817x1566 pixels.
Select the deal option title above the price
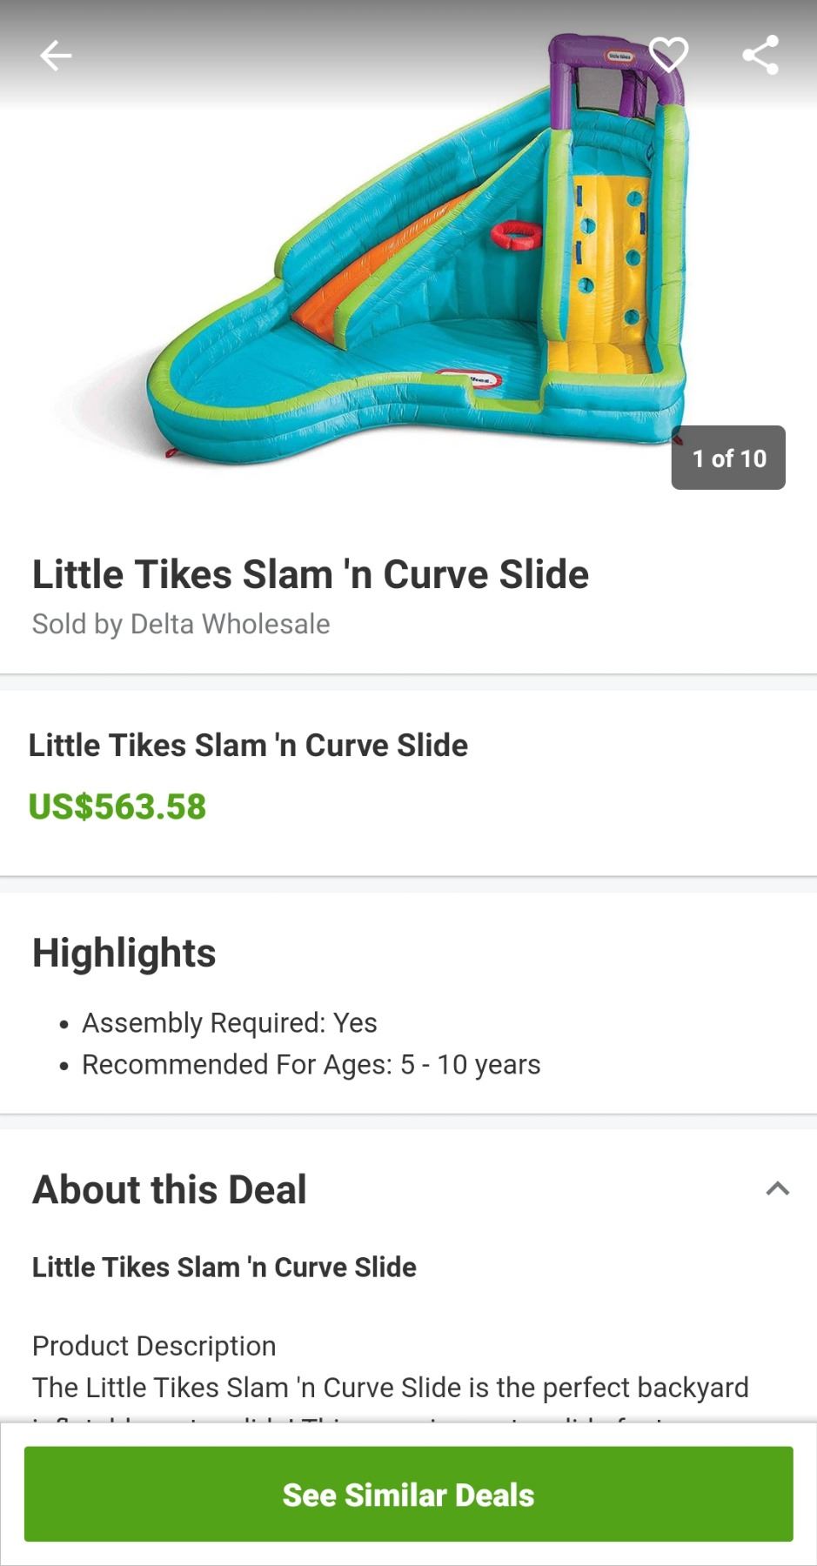(x=248, y=746)
